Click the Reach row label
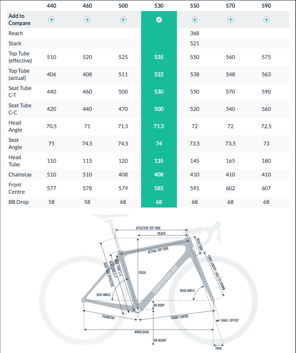Image resolution: width=296 pixels, height=353 pixels. 16,33
